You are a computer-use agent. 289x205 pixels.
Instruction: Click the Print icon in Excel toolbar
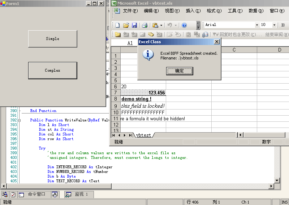click(x=144, y=25)
